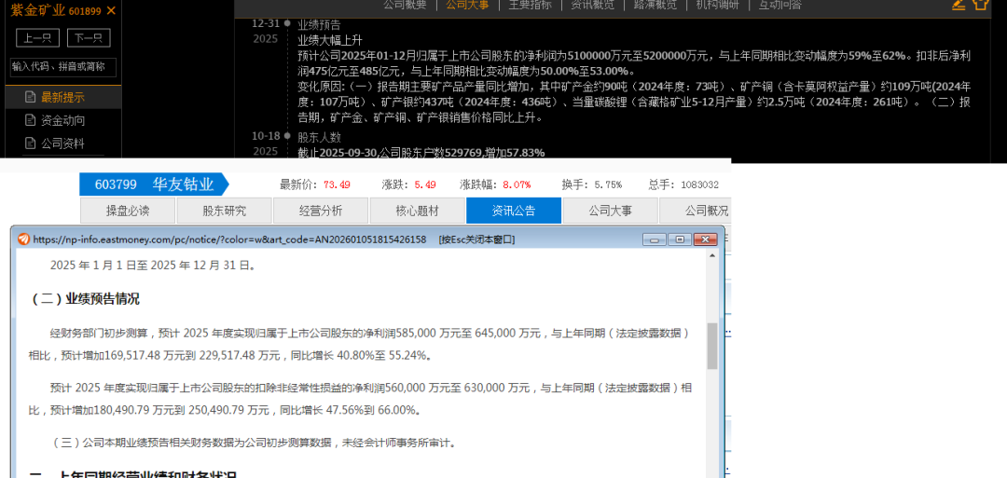Viewport: 1007px width, 478px height.
Task: Click the 下一只 next stock button
Action: 89,38
